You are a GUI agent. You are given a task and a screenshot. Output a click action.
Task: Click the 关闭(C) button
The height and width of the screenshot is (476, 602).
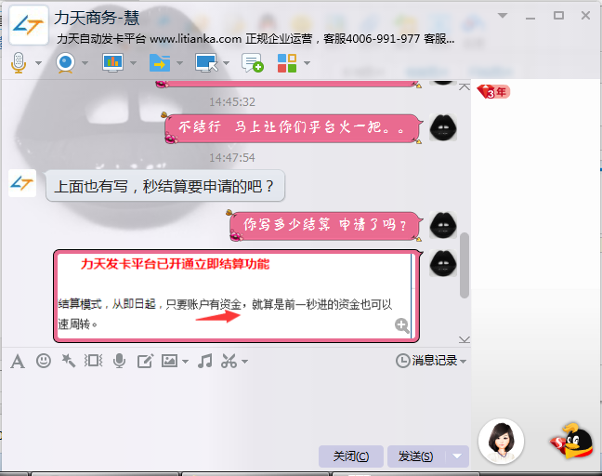(351, 456)
